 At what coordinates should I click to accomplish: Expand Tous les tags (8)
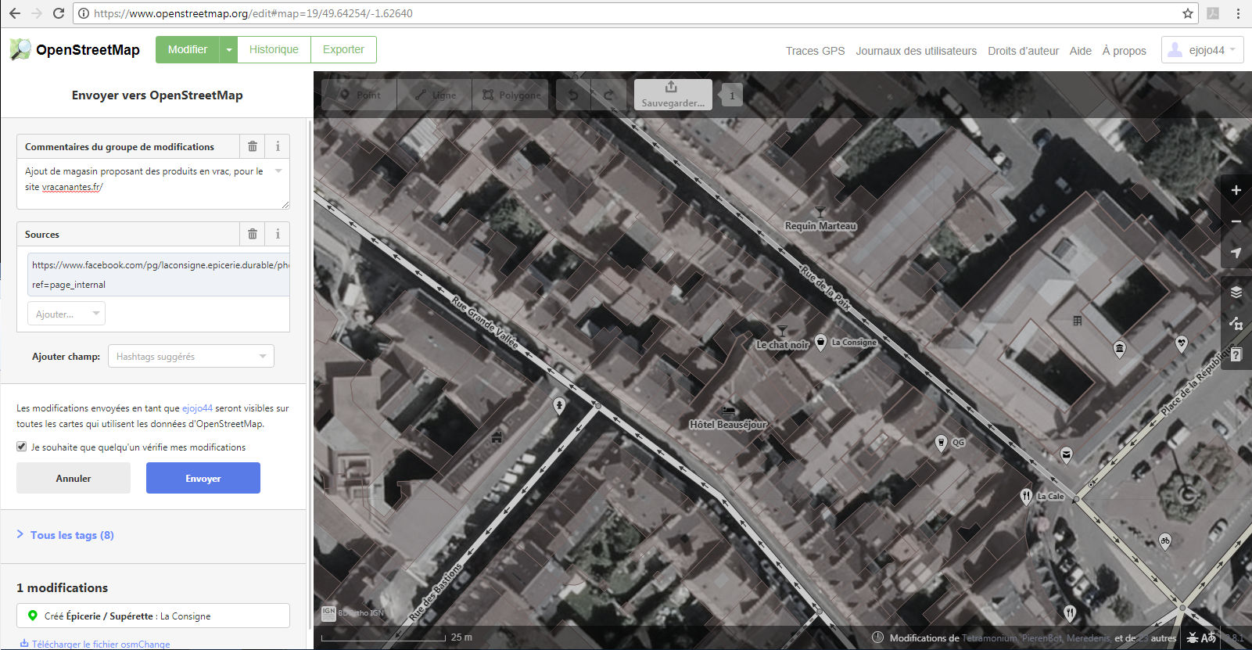(66, 535)
